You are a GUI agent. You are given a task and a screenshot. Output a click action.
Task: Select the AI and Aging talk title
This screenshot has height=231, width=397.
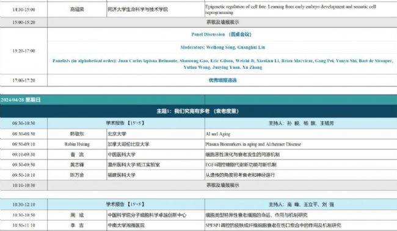[x=218, y=134]
